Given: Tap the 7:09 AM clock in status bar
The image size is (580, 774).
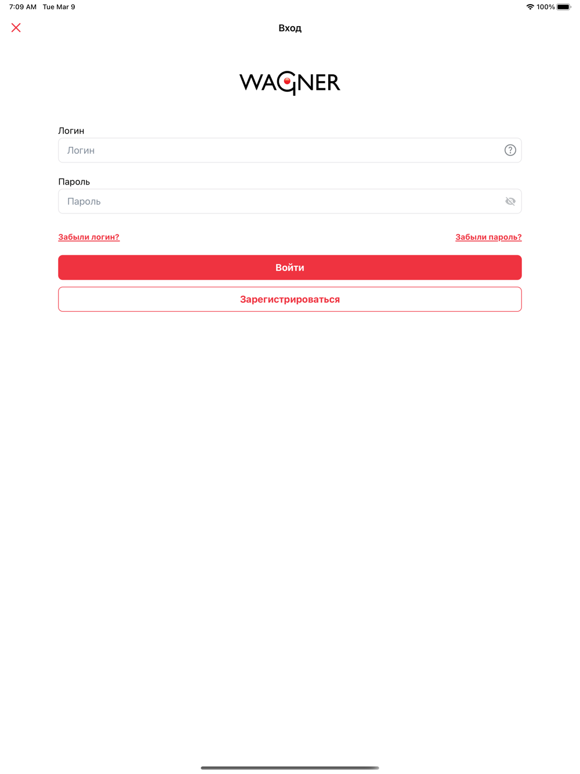Looking at the screenshot, I should [x=23, y=7].
